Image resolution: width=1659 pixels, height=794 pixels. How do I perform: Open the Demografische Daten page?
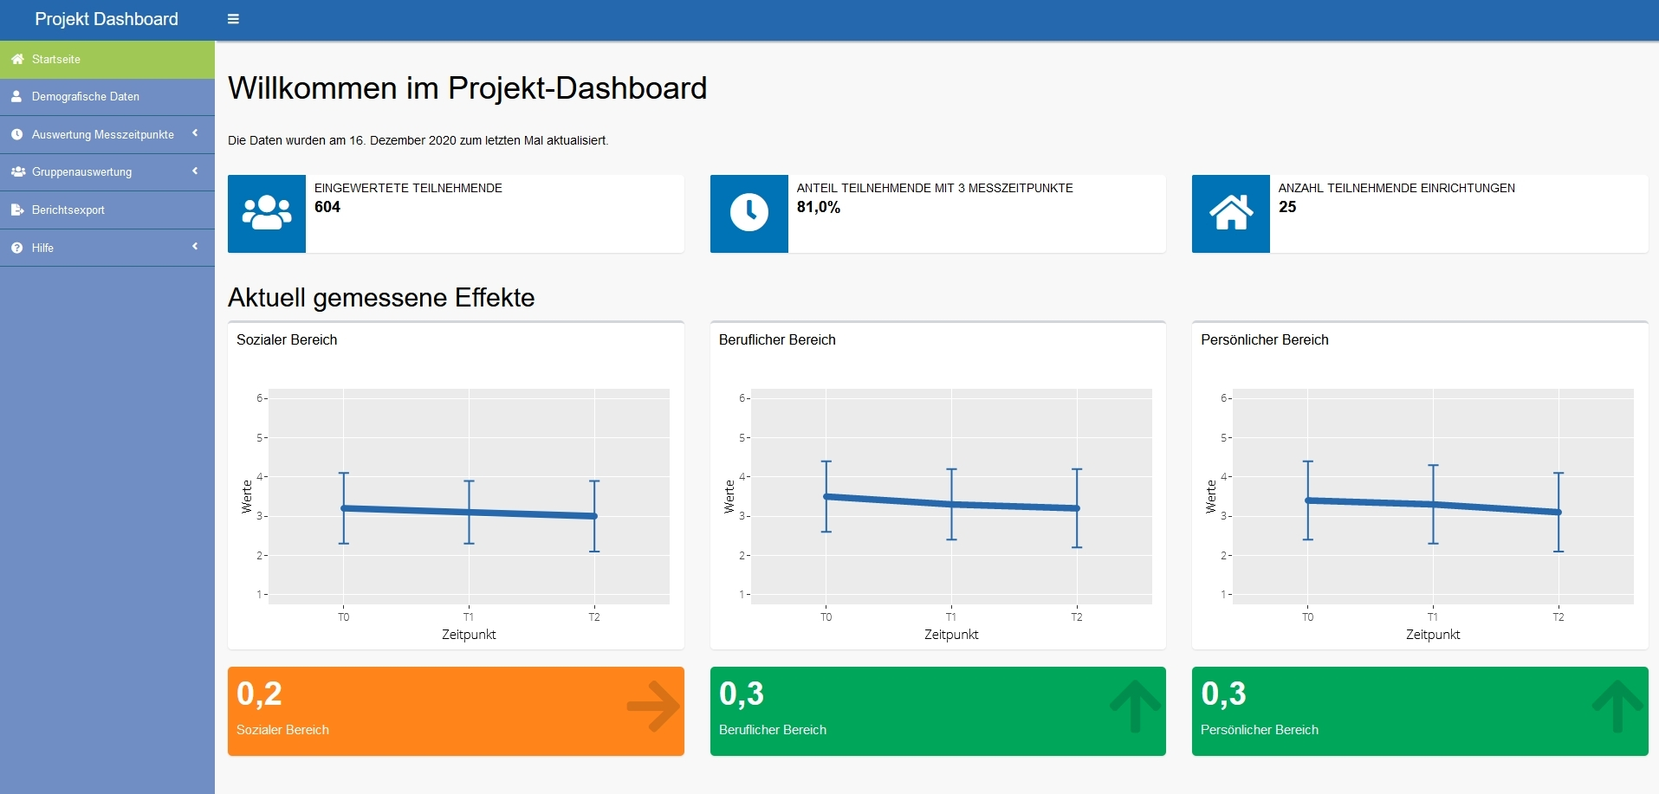tap(84, 96)
